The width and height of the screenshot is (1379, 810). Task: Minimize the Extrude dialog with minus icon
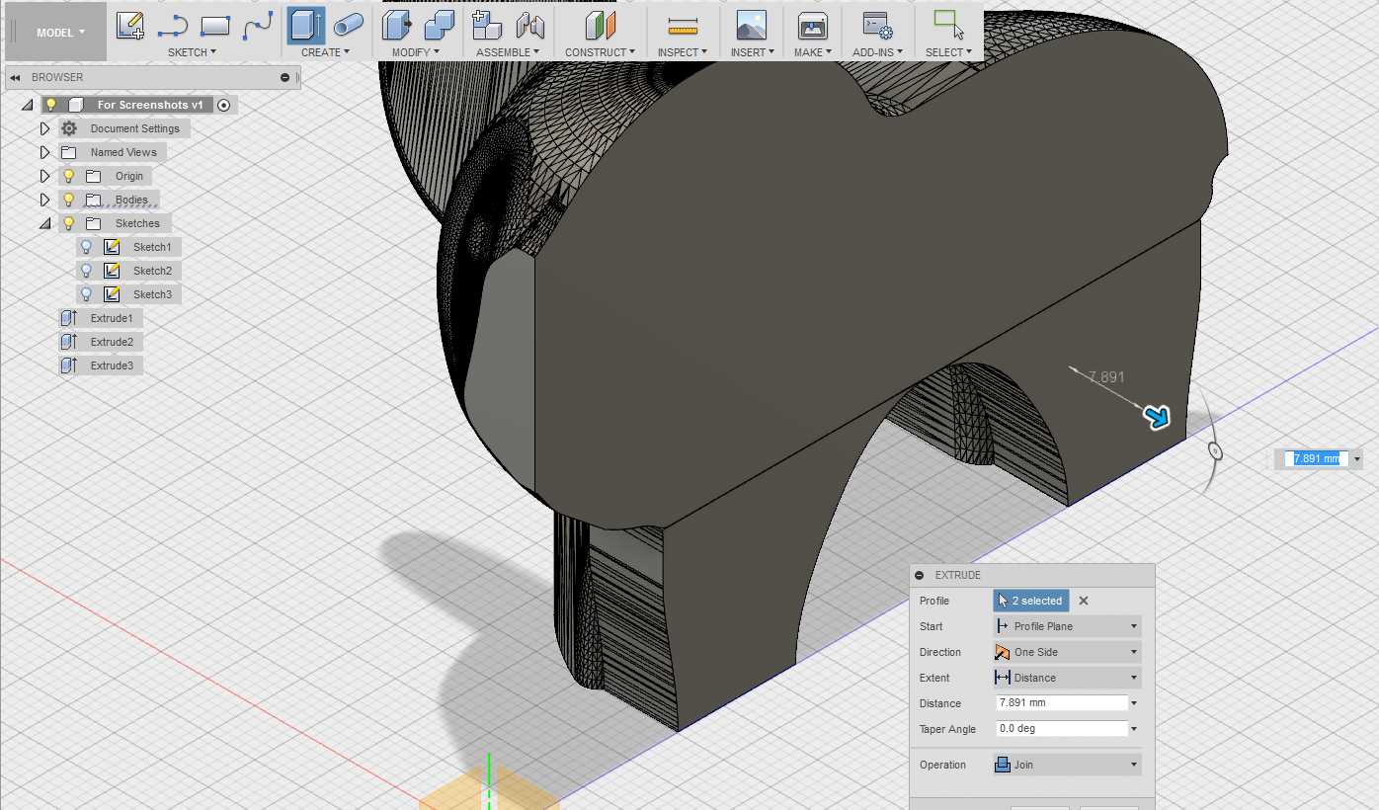920,575
